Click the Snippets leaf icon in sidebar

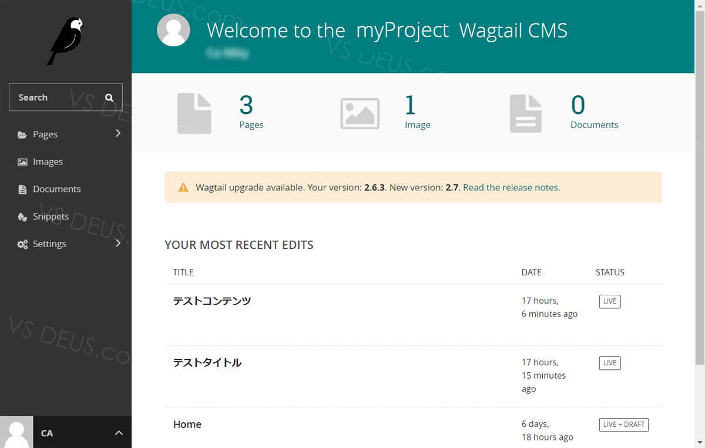click(22, 217)
